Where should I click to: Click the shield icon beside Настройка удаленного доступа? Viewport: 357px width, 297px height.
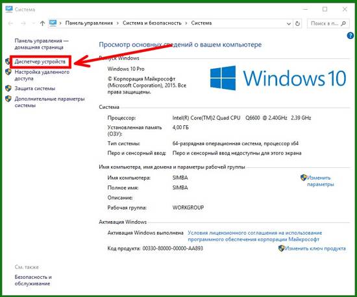point(8,72)
